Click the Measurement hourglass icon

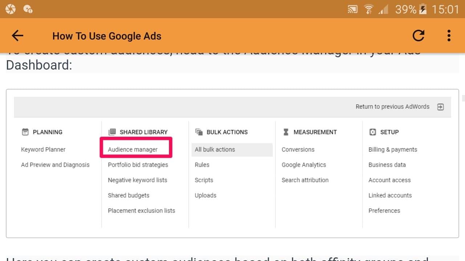pyautogui.click(x=286, y=132)
